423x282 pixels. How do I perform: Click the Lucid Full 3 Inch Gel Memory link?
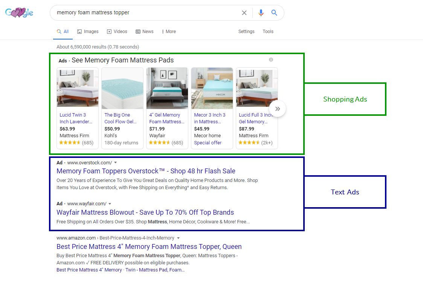(x=256, y=118)
